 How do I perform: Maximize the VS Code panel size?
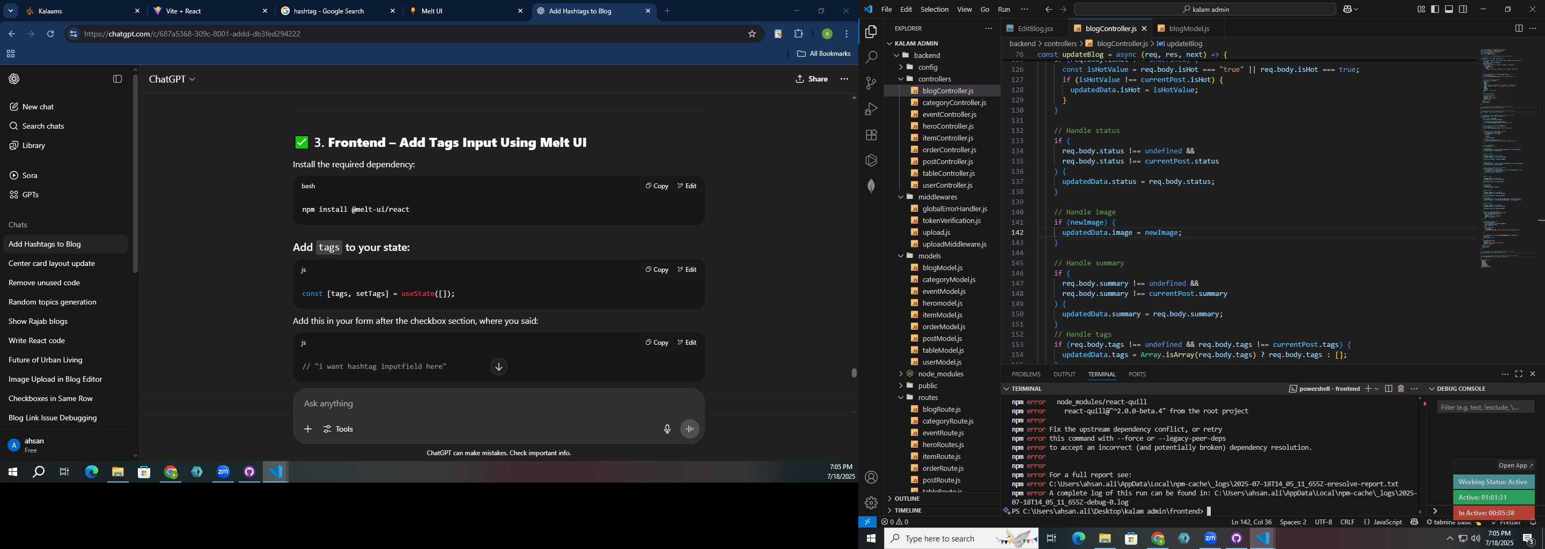(x=1519, y=373)
